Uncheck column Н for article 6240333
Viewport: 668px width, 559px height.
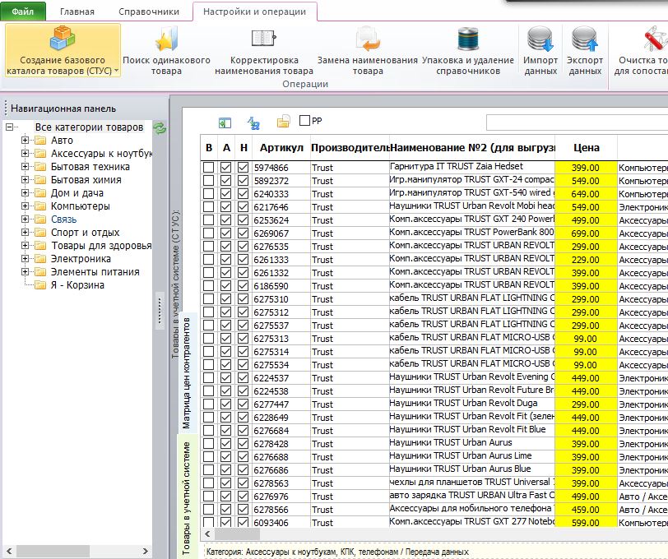point(244,194)
